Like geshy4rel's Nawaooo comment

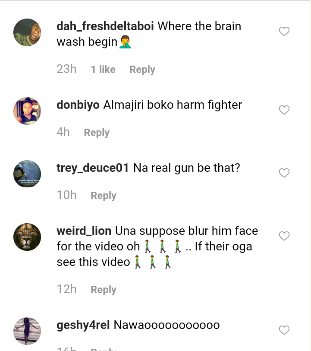point(284,330)
